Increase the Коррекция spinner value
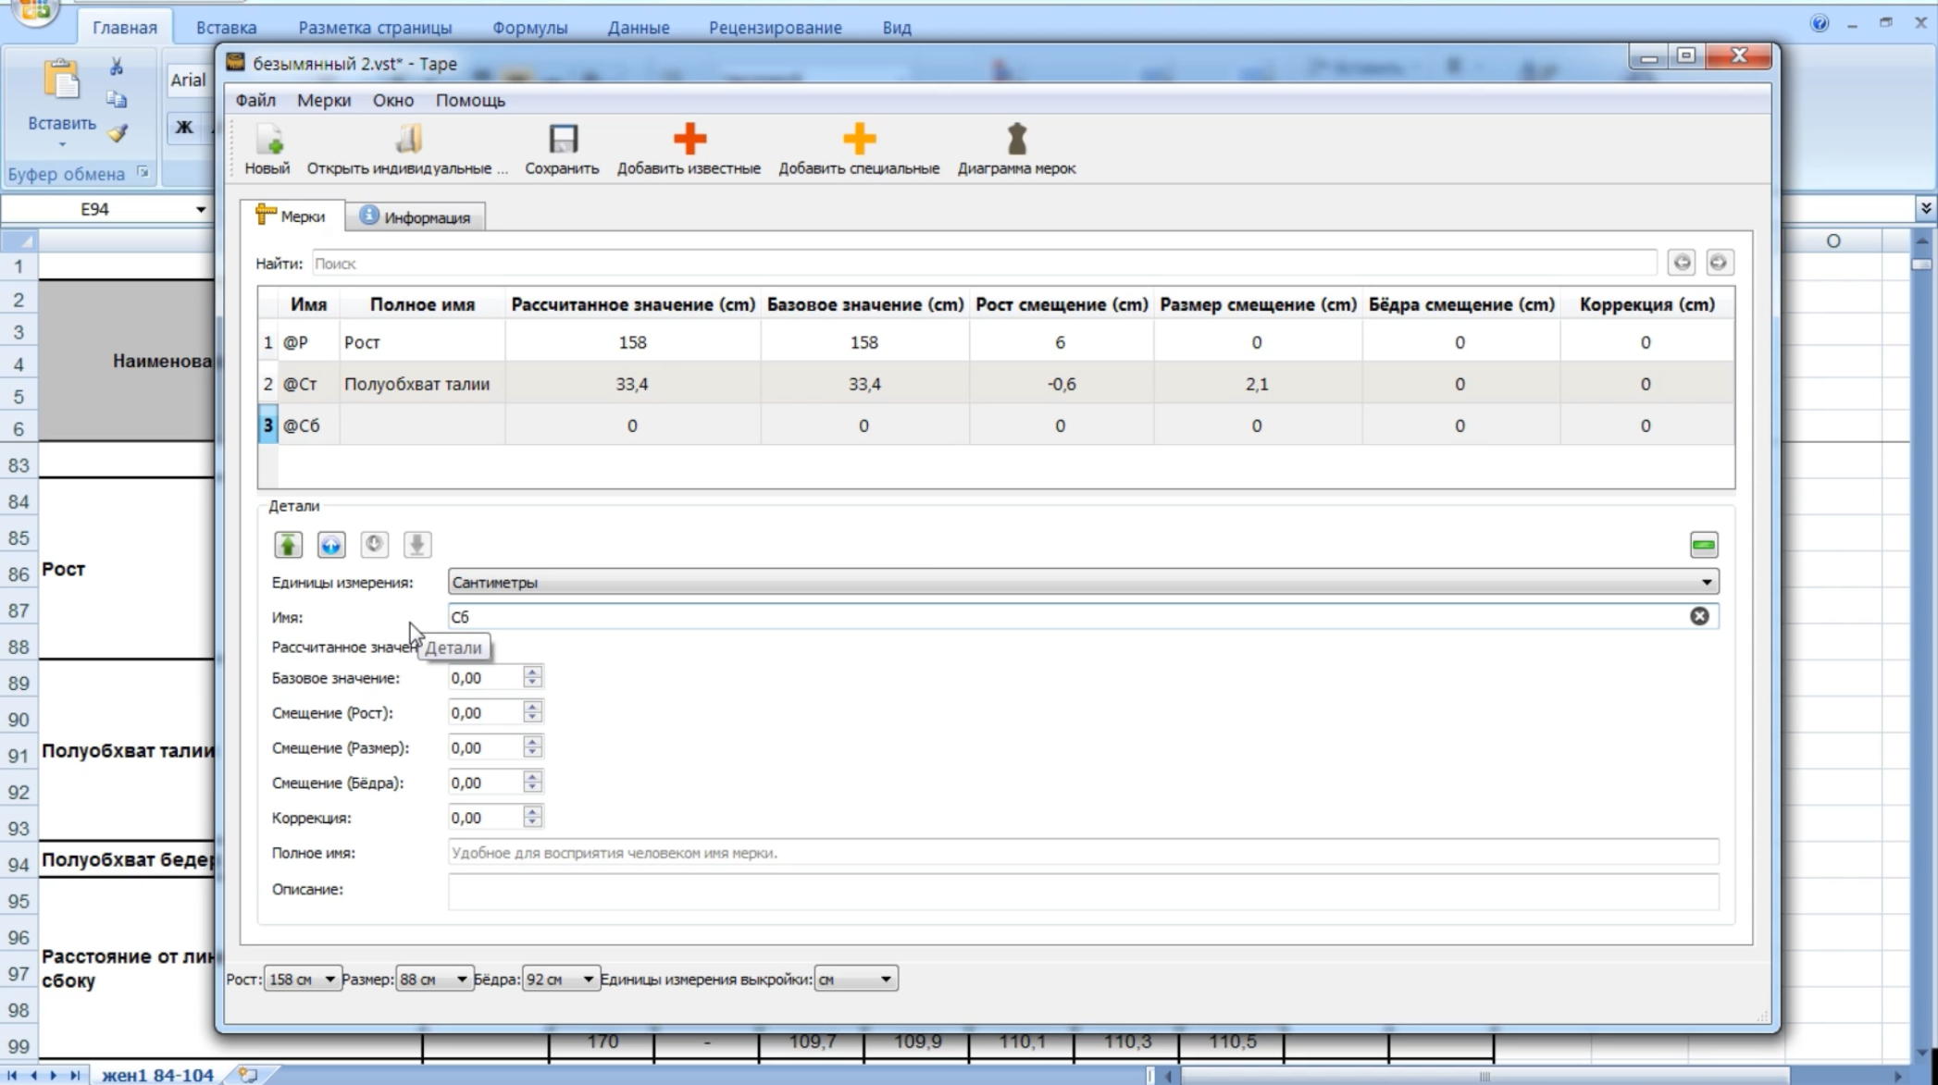 point(532,811)
